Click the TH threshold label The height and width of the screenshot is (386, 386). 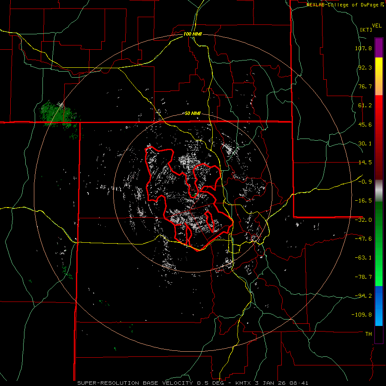(369, 334)
